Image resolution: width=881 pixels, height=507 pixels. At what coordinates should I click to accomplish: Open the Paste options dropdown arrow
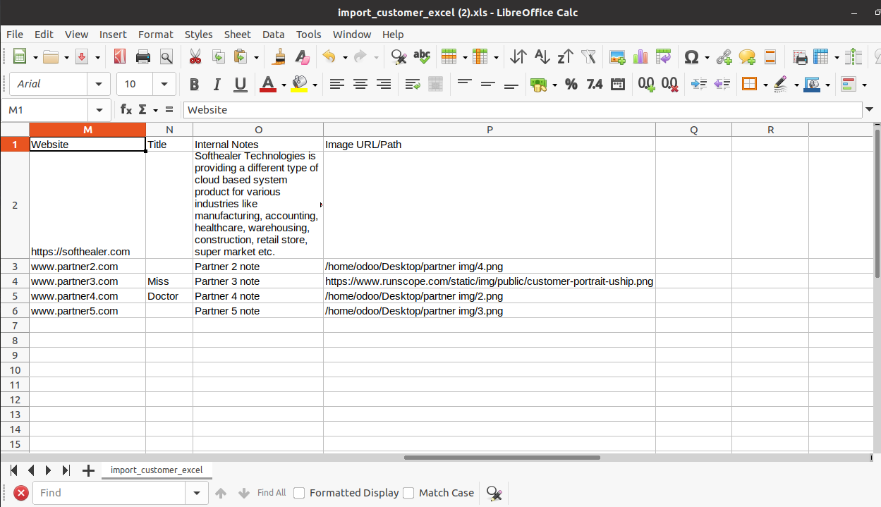256,57
